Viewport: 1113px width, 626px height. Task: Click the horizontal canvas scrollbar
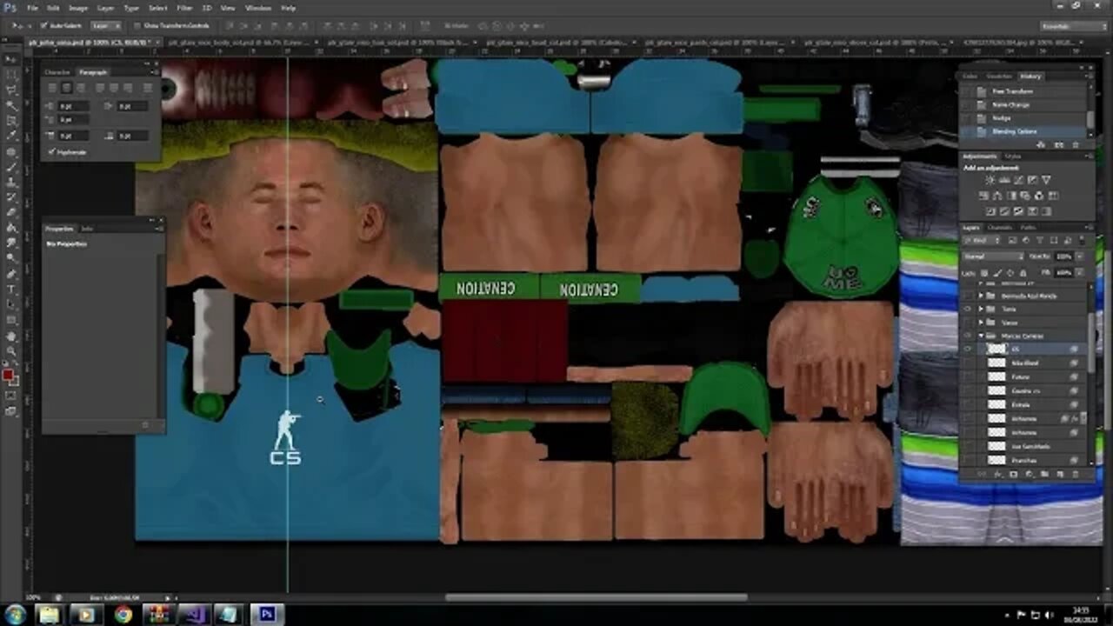pyautogui.click(x=596, y=597)
